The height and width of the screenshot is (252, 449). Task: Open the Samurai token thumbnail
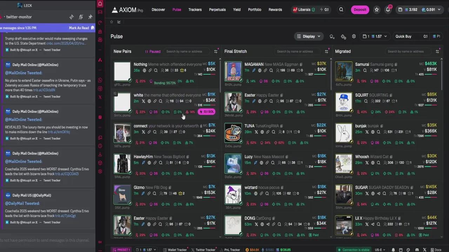coord(344,72)
